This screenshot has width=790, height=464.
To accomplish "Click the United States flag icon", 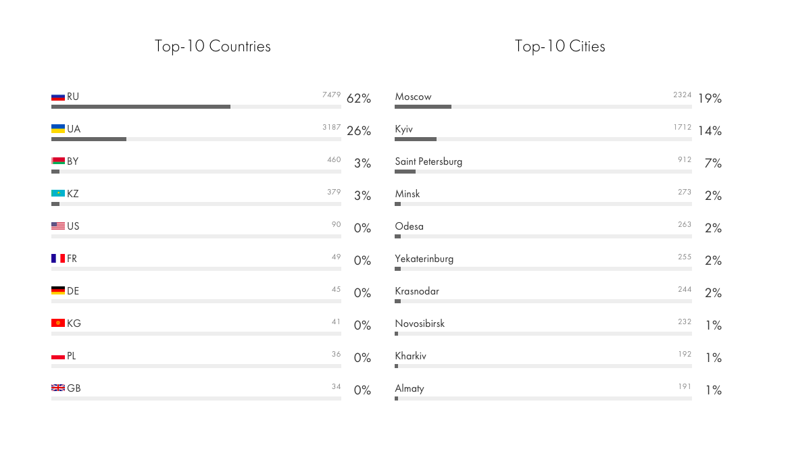I will tap(58, 226).
